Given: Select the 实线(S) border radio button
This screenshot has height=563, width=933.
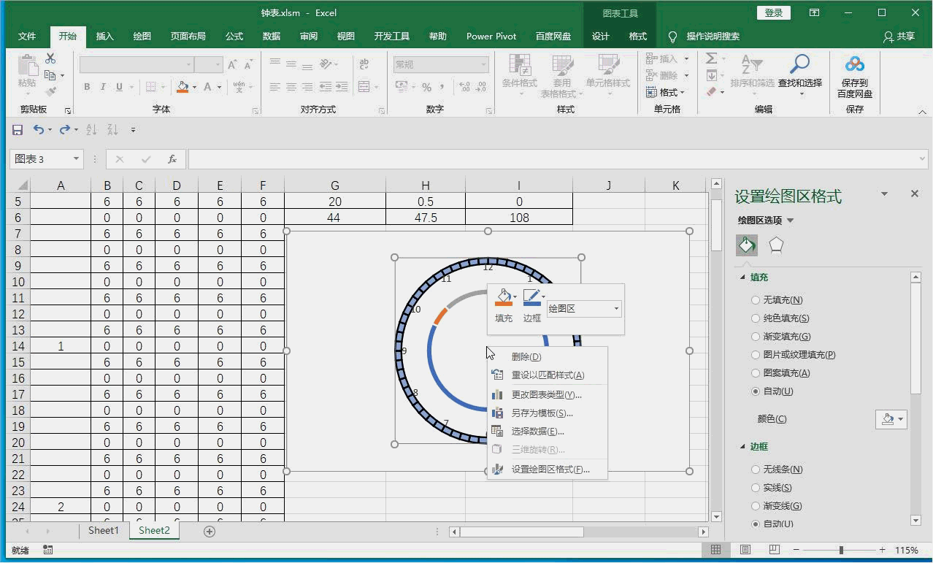Looking at the screenshot, I should point(756,488).
